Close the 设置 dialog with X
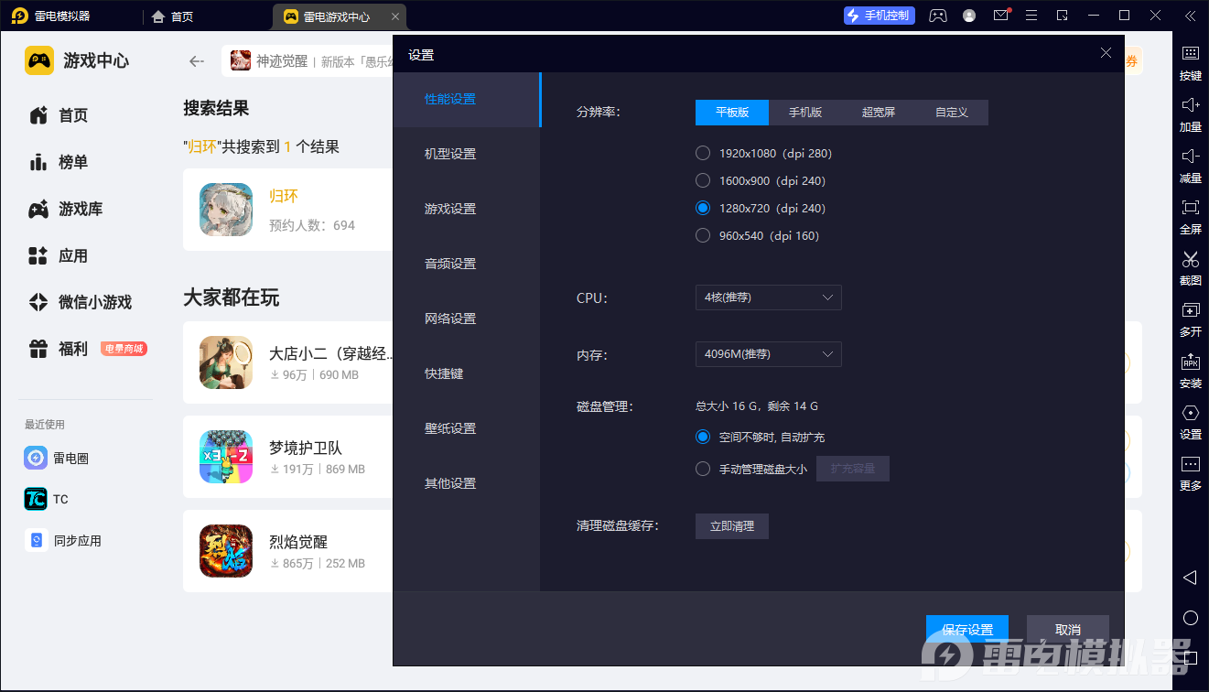The image size is (1209, 692). (1106, 53)
